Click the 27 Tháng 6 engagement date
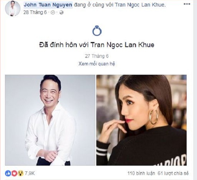The height and width of the screenshot is (180, 197). pos(97,56)
